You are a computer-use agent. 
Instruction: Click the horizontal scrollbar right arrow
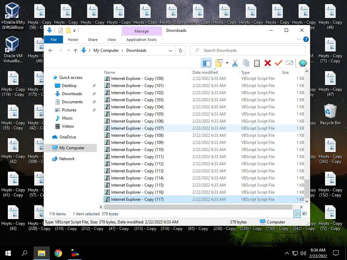click(301, 207)
